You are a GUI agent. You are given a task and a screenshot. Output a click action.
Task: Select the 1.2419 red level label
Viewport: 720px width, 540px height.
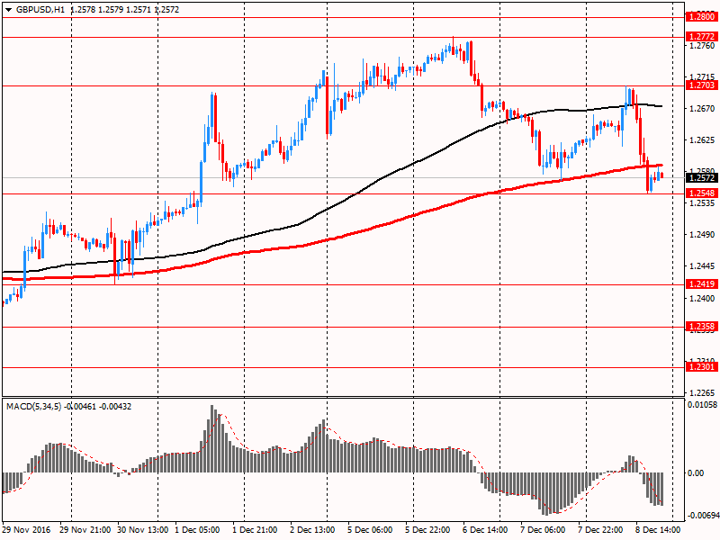tap(702, 284)
